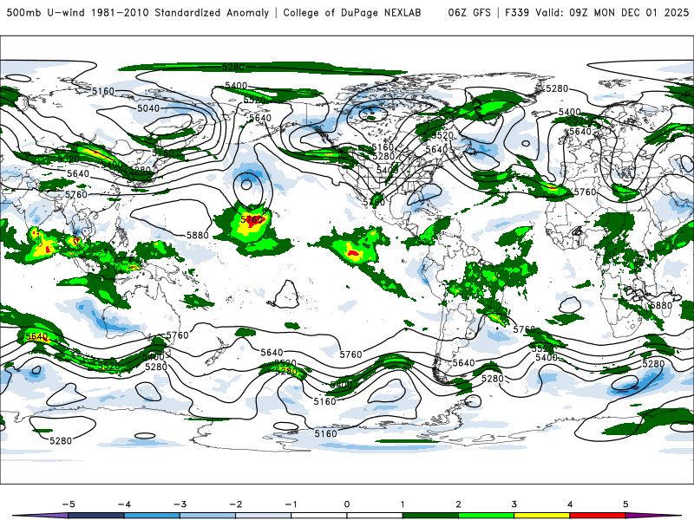Click the 'Valid: 09Z MON DEC 01 2025' text

click(x=612, y=12)
